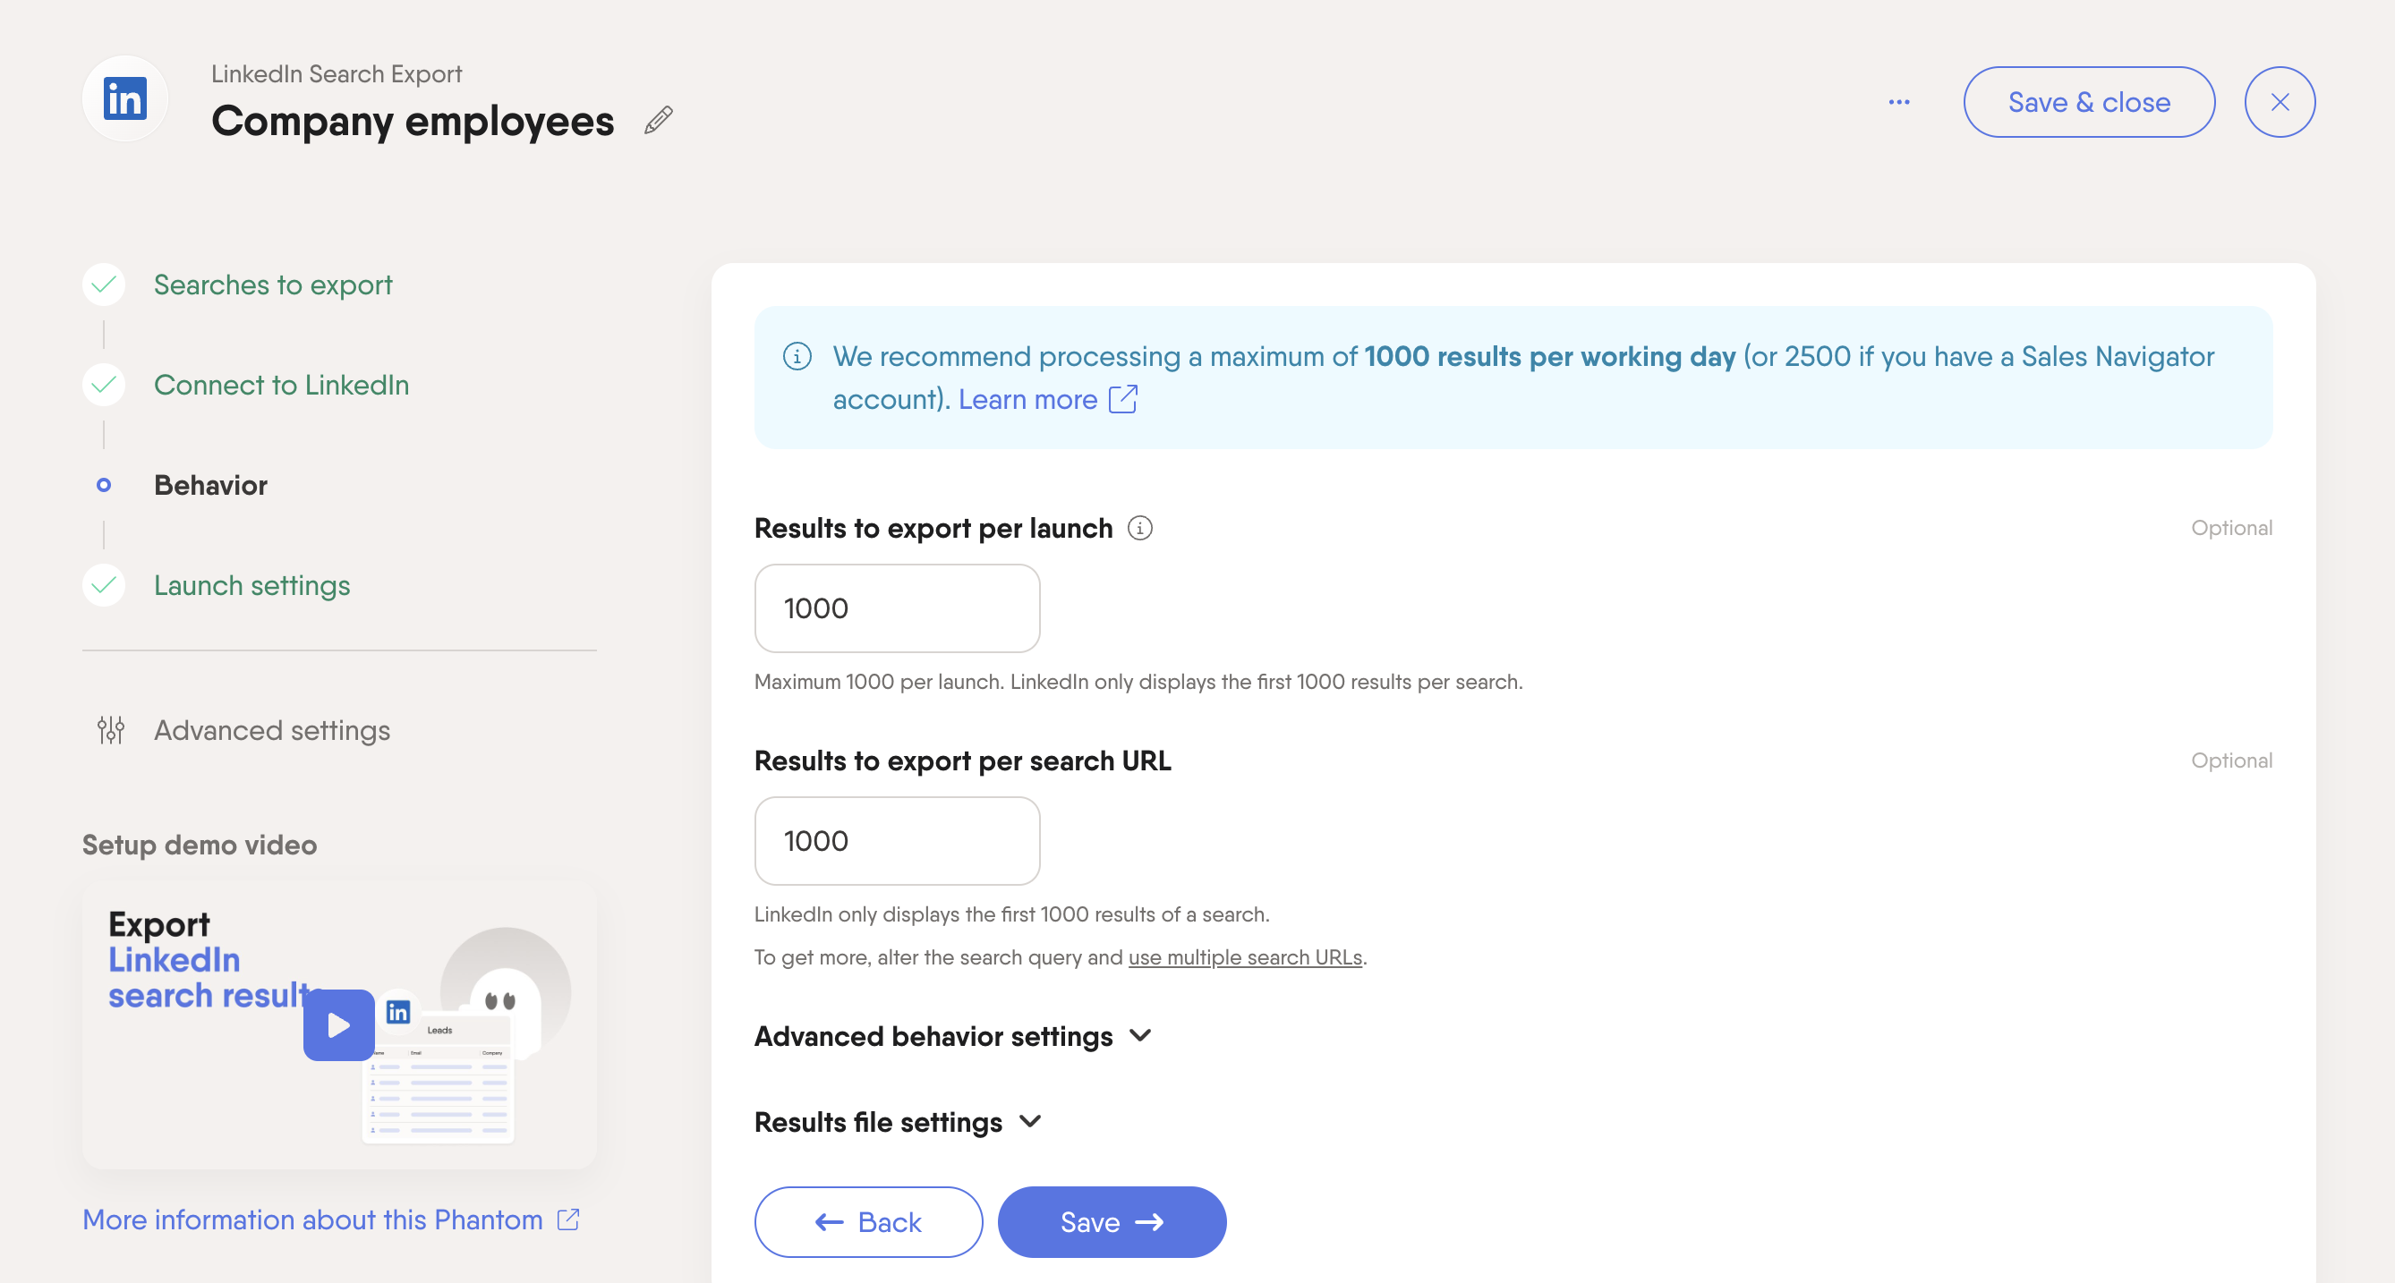This screenshot has height=1283, width=2395.
Task: Click the info icon beside Results to export per launch
Action: point(1140,528)
